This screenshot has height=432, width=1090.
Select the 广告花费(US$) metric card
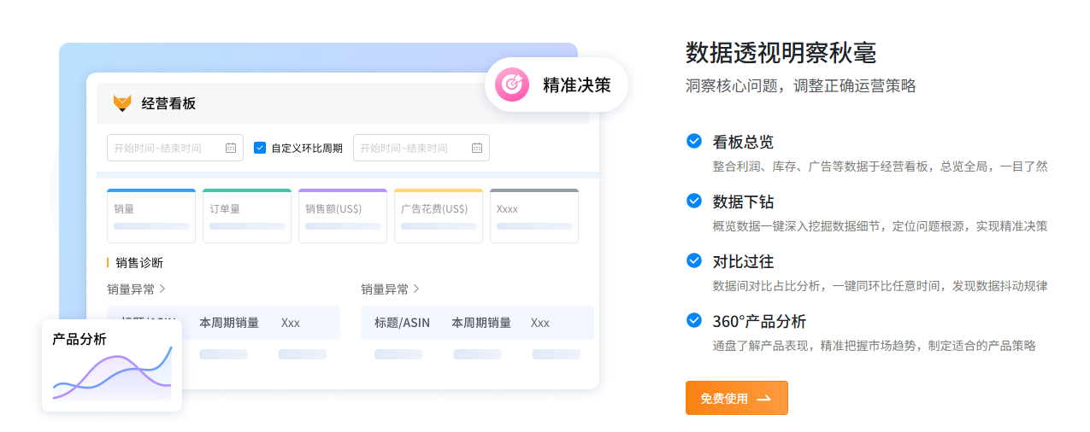(439, 216)
